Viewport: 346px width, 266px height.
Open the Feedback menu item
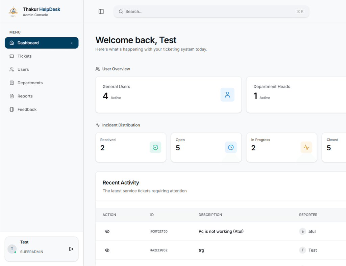coord(42,110)
